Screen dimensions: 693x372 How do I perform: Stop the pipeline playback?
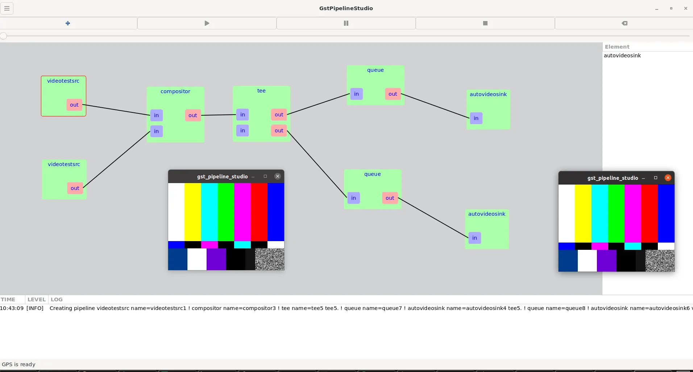pos(485,23)
